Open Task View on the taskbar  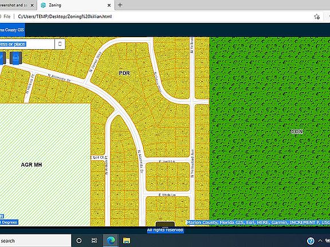[95, 241]
